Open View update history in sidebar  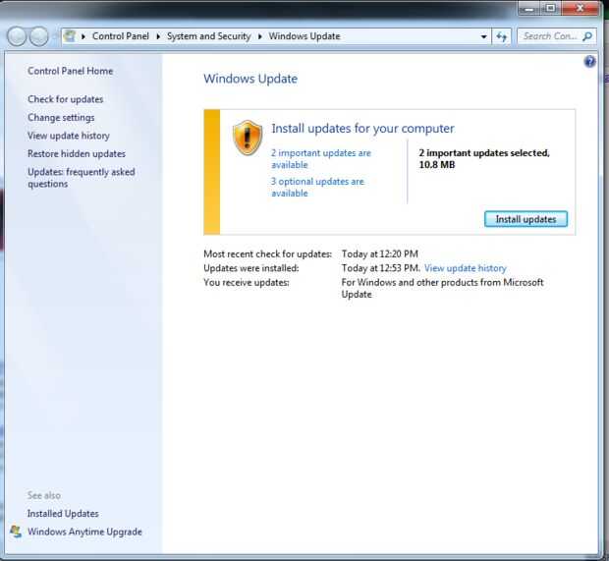click(x=69, y=136)
